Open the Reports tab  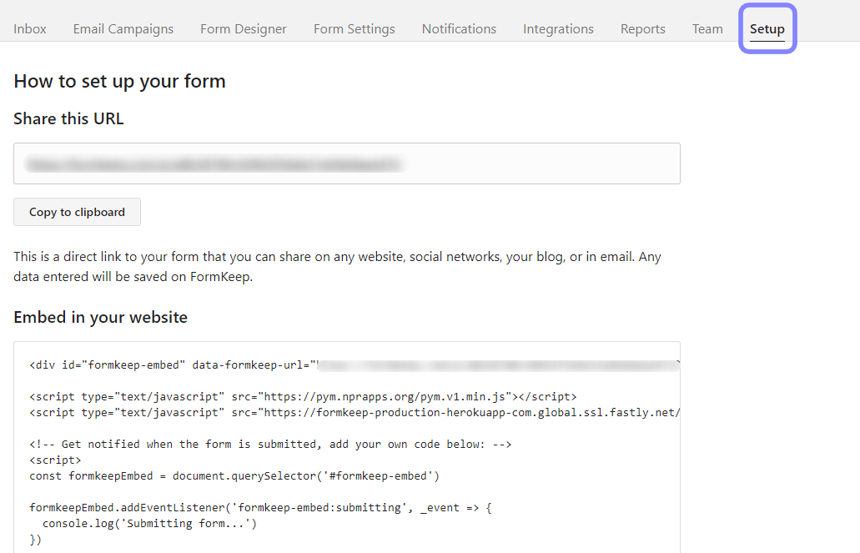(643, 29)
